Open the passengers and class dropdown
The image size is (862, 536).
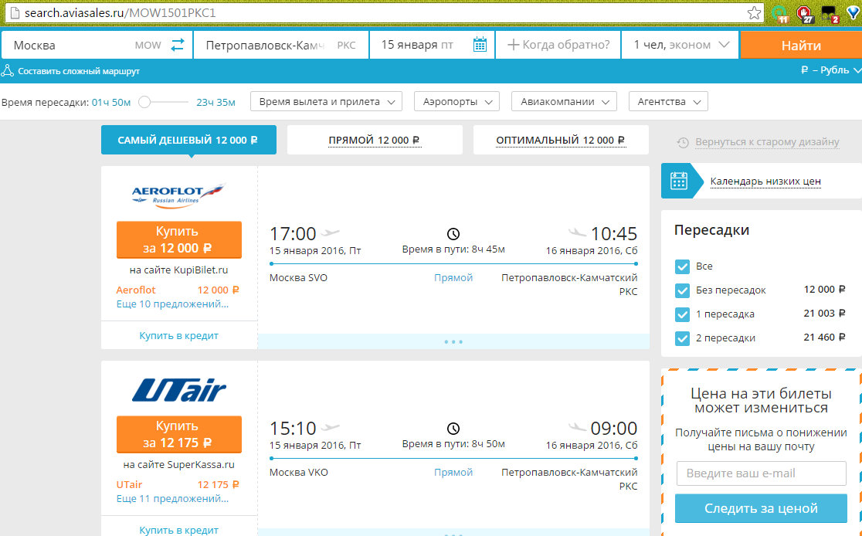click(x=680, y=45)
